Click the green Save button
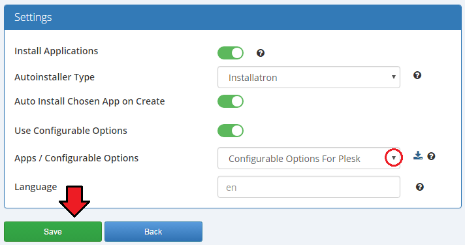 53,231
